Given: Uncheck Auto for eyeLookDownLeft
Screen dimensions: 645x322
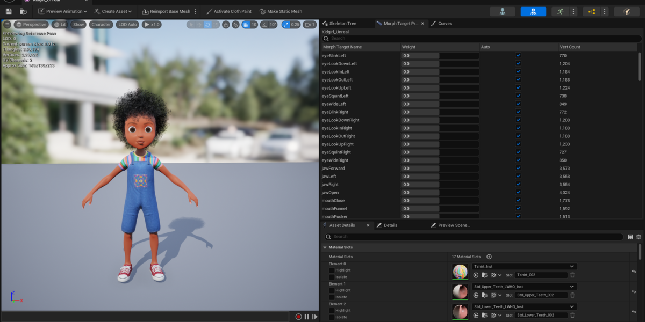Looking at the screenshot, I should [518, 64].
